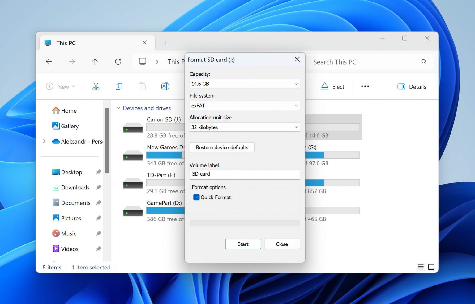Toggle pin on the Pictures sidebar entry

coord(98,218)
